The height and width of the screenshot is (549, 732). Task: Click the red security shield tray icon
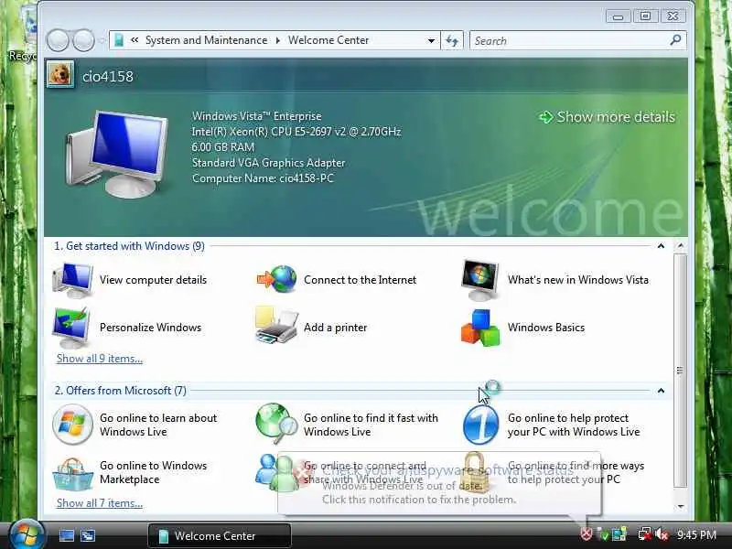(587, 533)
